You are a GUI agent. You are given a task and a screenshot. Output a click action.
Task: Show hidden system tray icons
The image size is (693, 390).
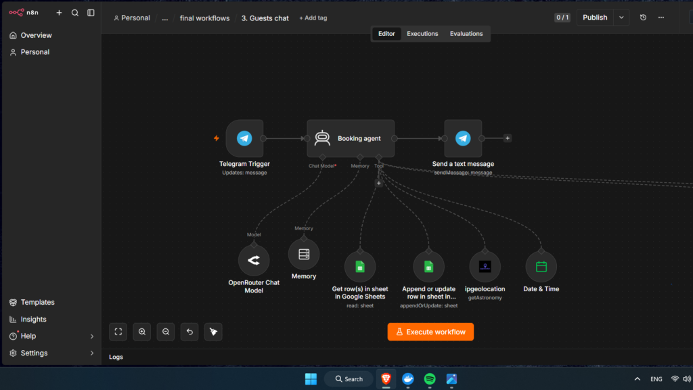(x=638, y=379)
